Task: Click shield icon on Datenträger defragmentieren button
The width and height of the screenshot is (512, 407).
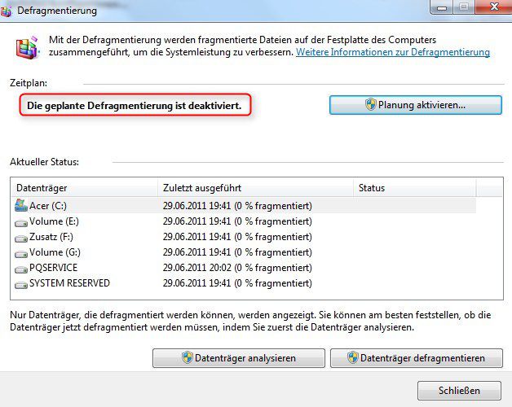Action: point(353,357)
